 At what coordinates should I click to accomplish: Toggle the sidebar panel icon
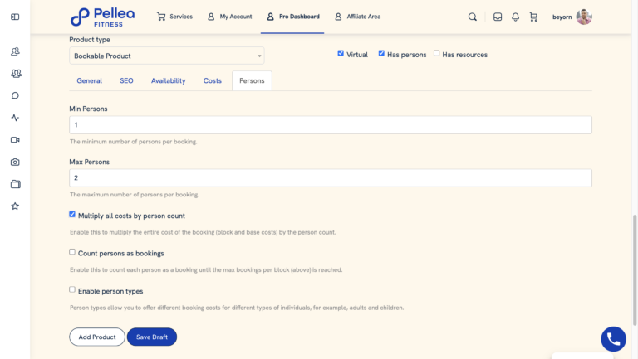tap(15, 17)
